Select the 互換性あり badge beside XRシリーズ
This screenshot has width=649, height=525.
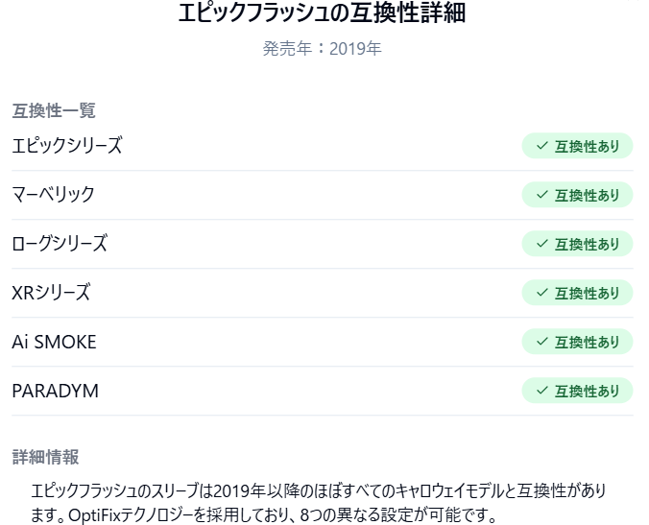coord(577,293)
